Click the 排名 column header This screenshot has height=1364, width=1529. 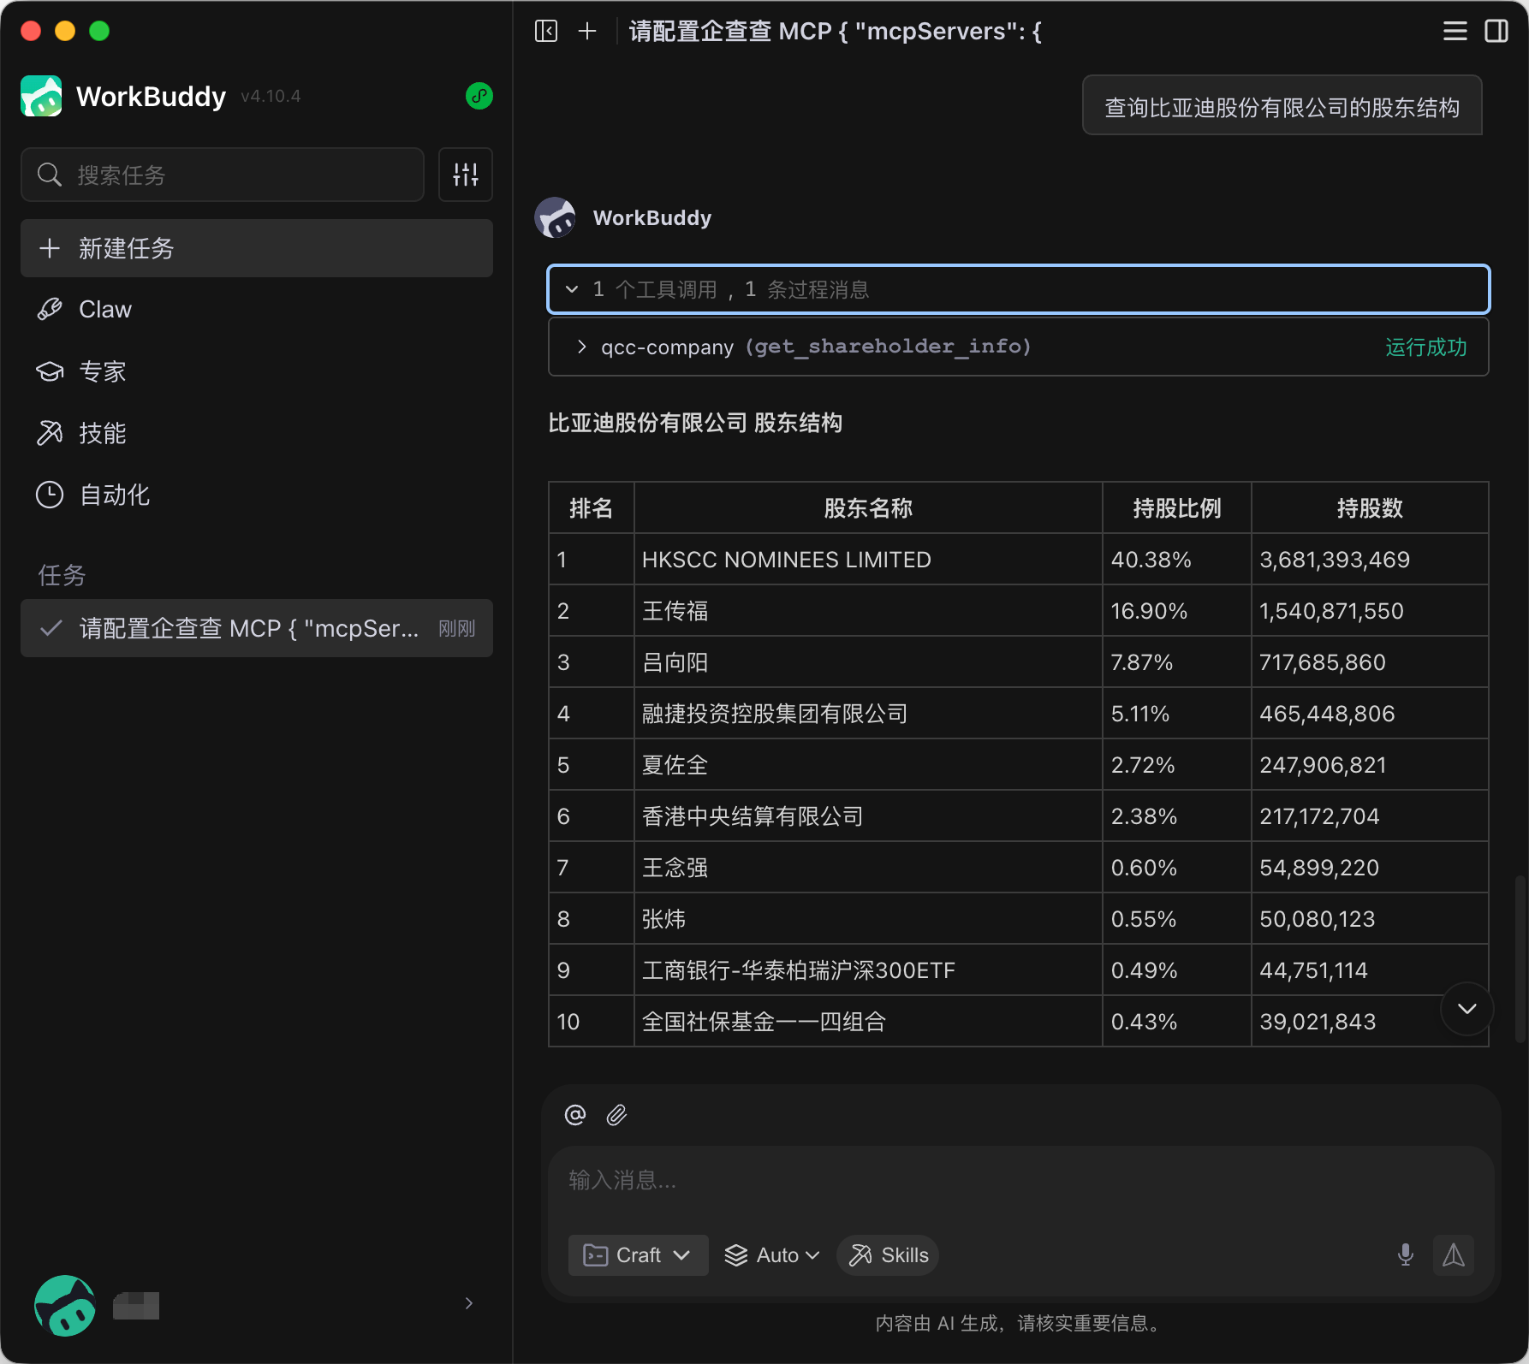pos(592,508)
